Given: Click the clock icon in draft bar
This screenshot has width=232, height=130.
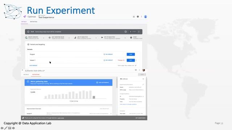Looking at the screenshot, I should tap(28, 32).
